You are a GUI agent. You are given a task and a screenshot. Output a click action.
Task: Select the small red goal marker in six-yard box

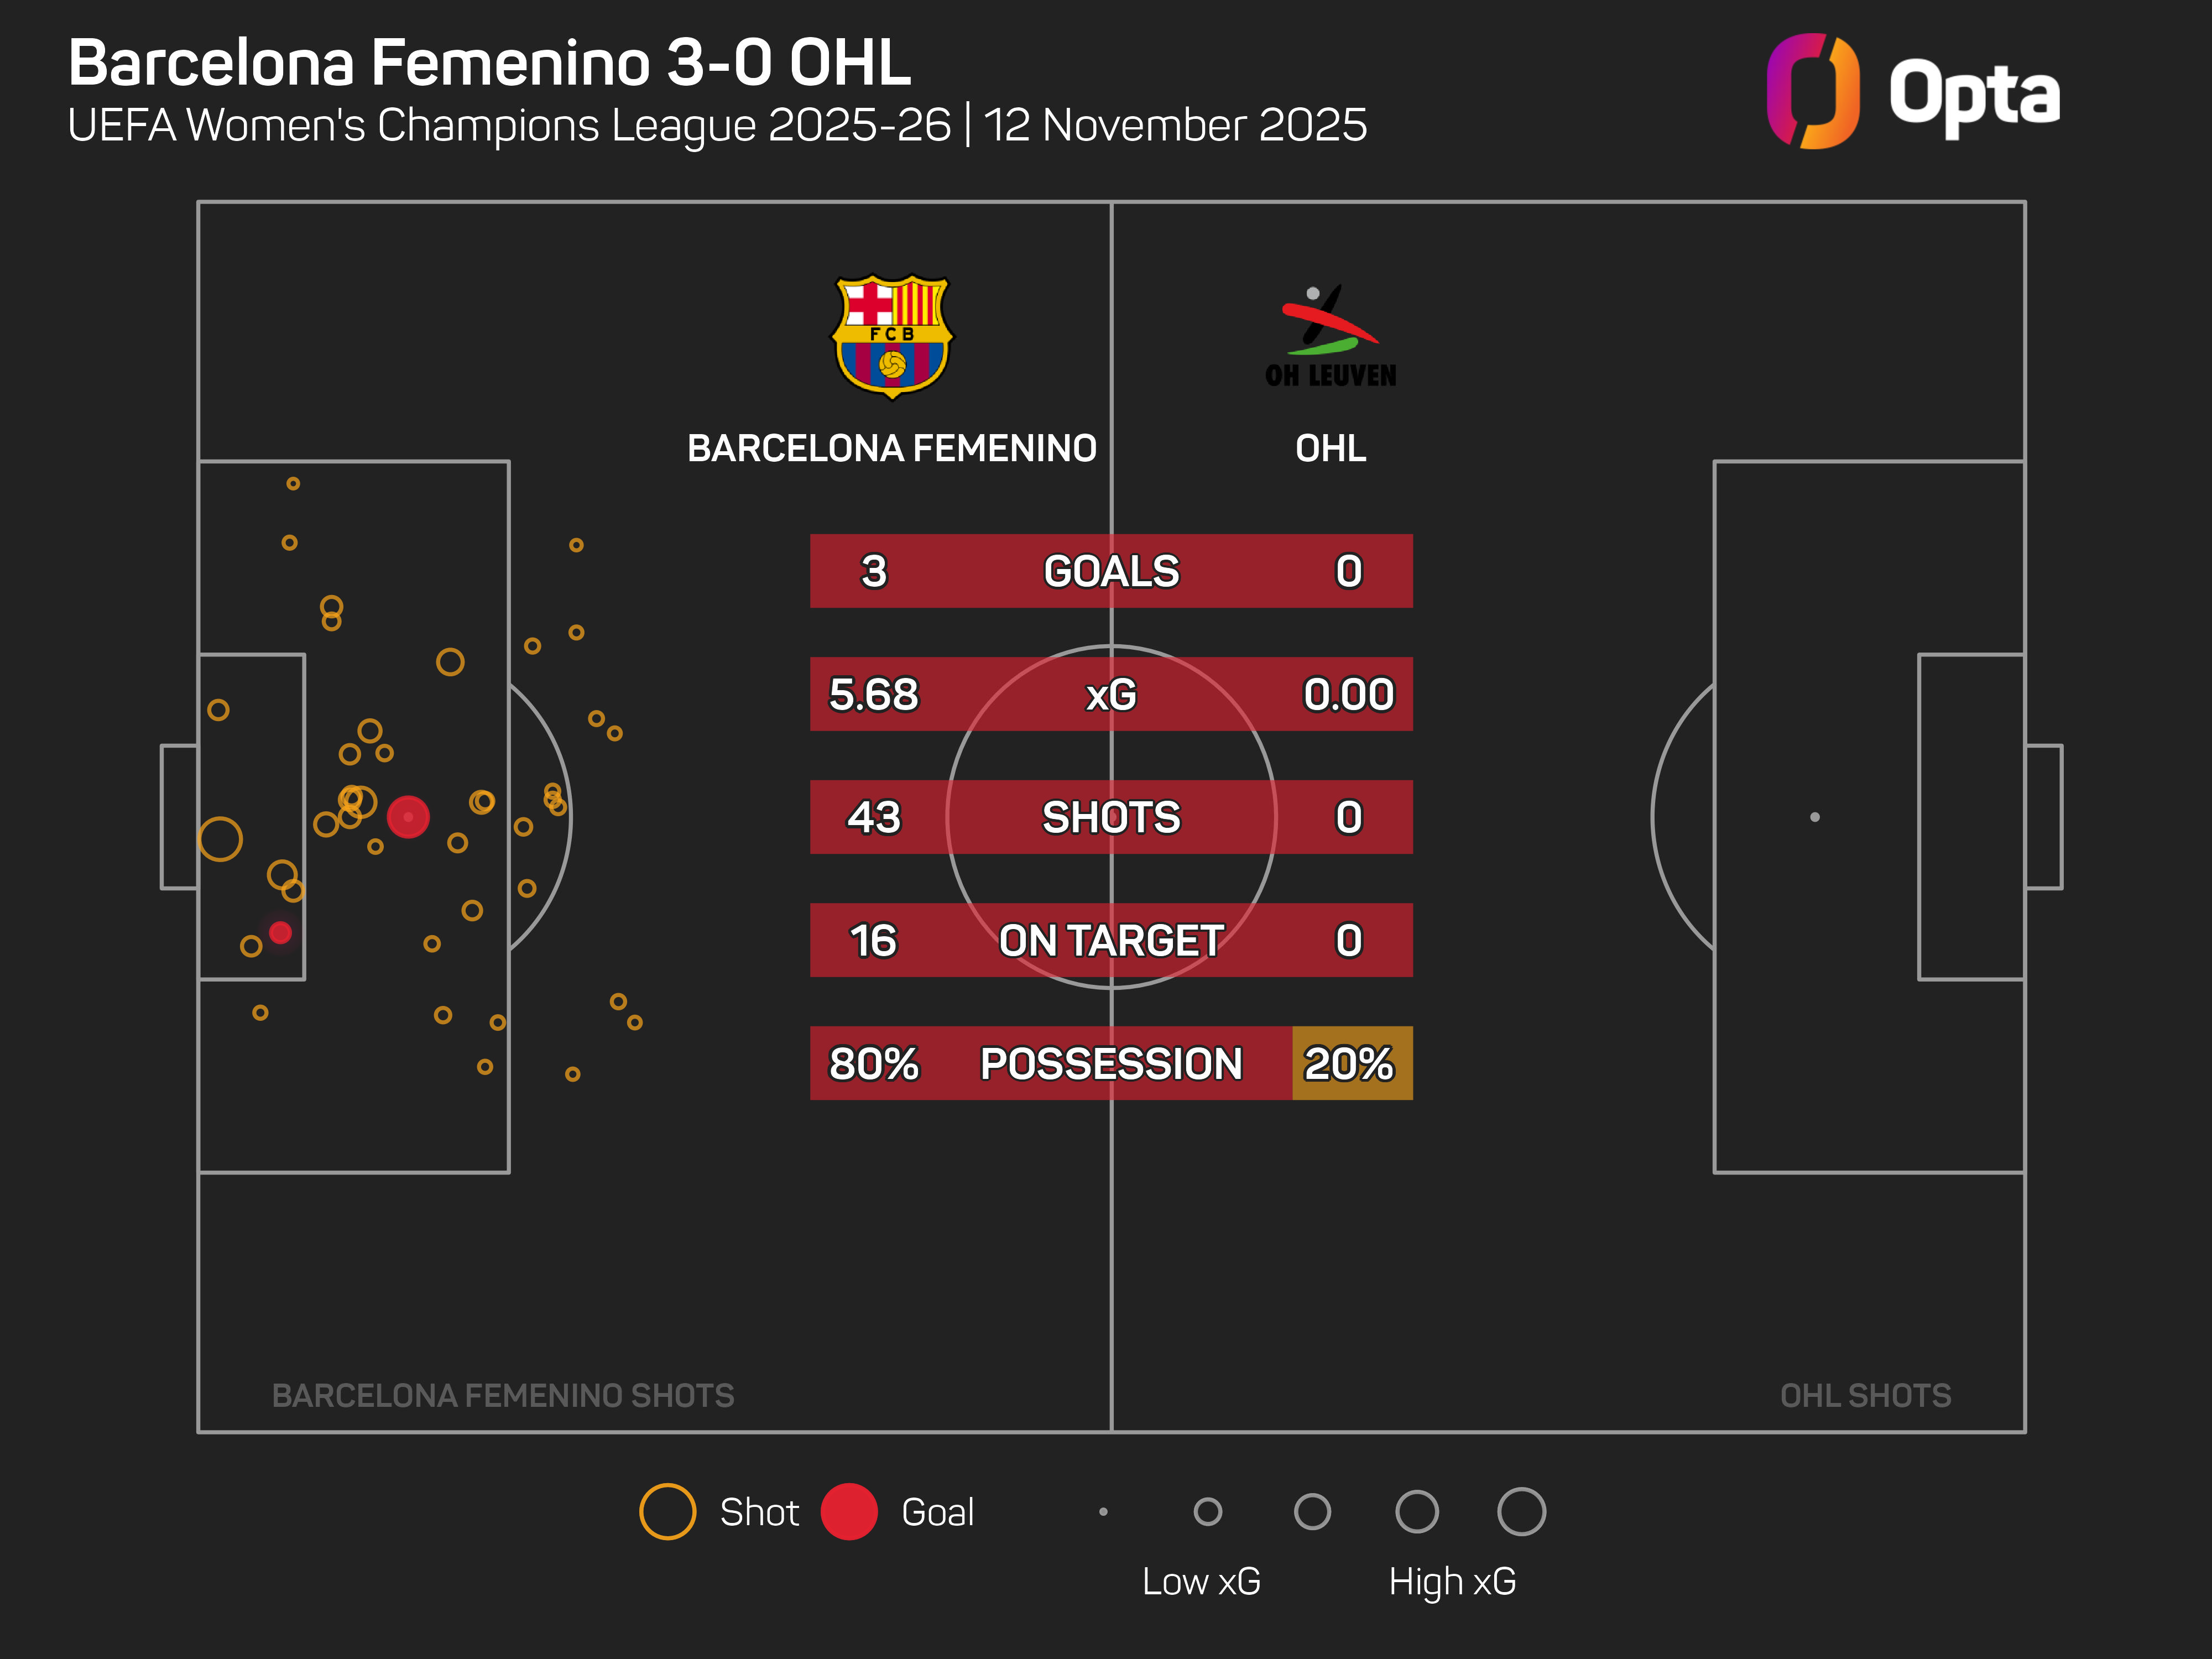point(281,932)
